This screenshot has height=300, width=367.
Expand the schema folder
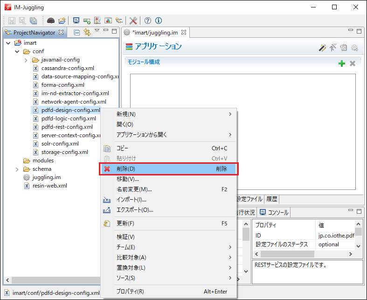click(x=17, y=169)
